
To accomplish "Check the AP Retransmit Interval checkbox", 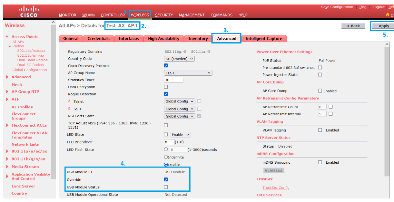I will tap(330, 114).
